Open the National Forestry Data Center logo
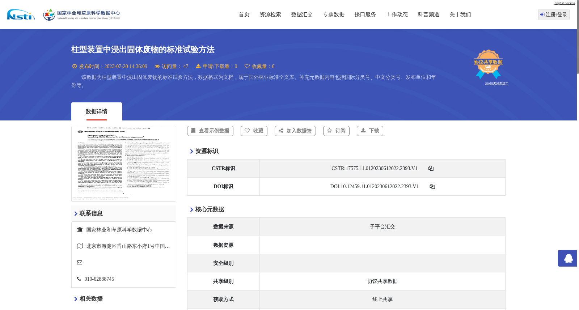 (x=81, y=14)
